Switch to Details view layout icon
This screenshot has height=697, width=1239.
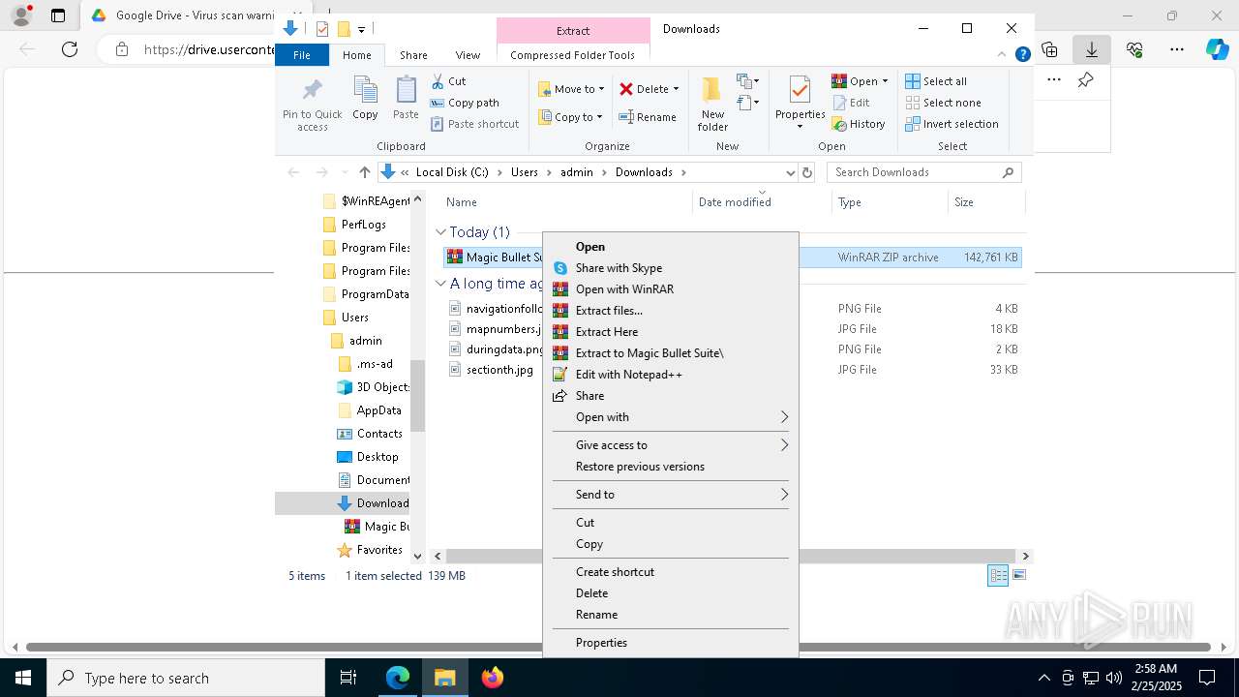point(998,576)
